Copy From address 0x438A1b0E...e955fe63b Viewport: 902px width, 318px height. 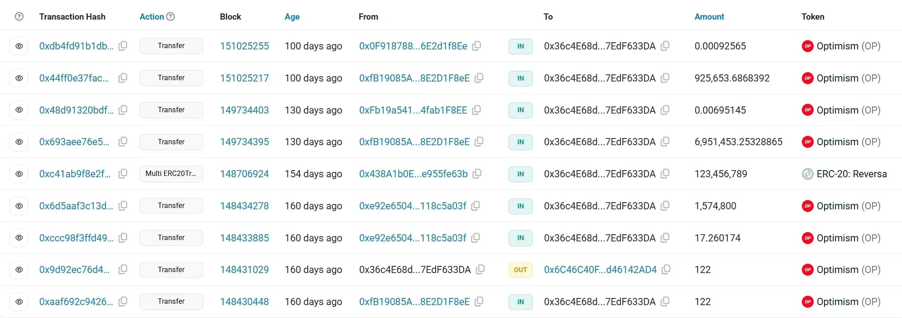477,174
